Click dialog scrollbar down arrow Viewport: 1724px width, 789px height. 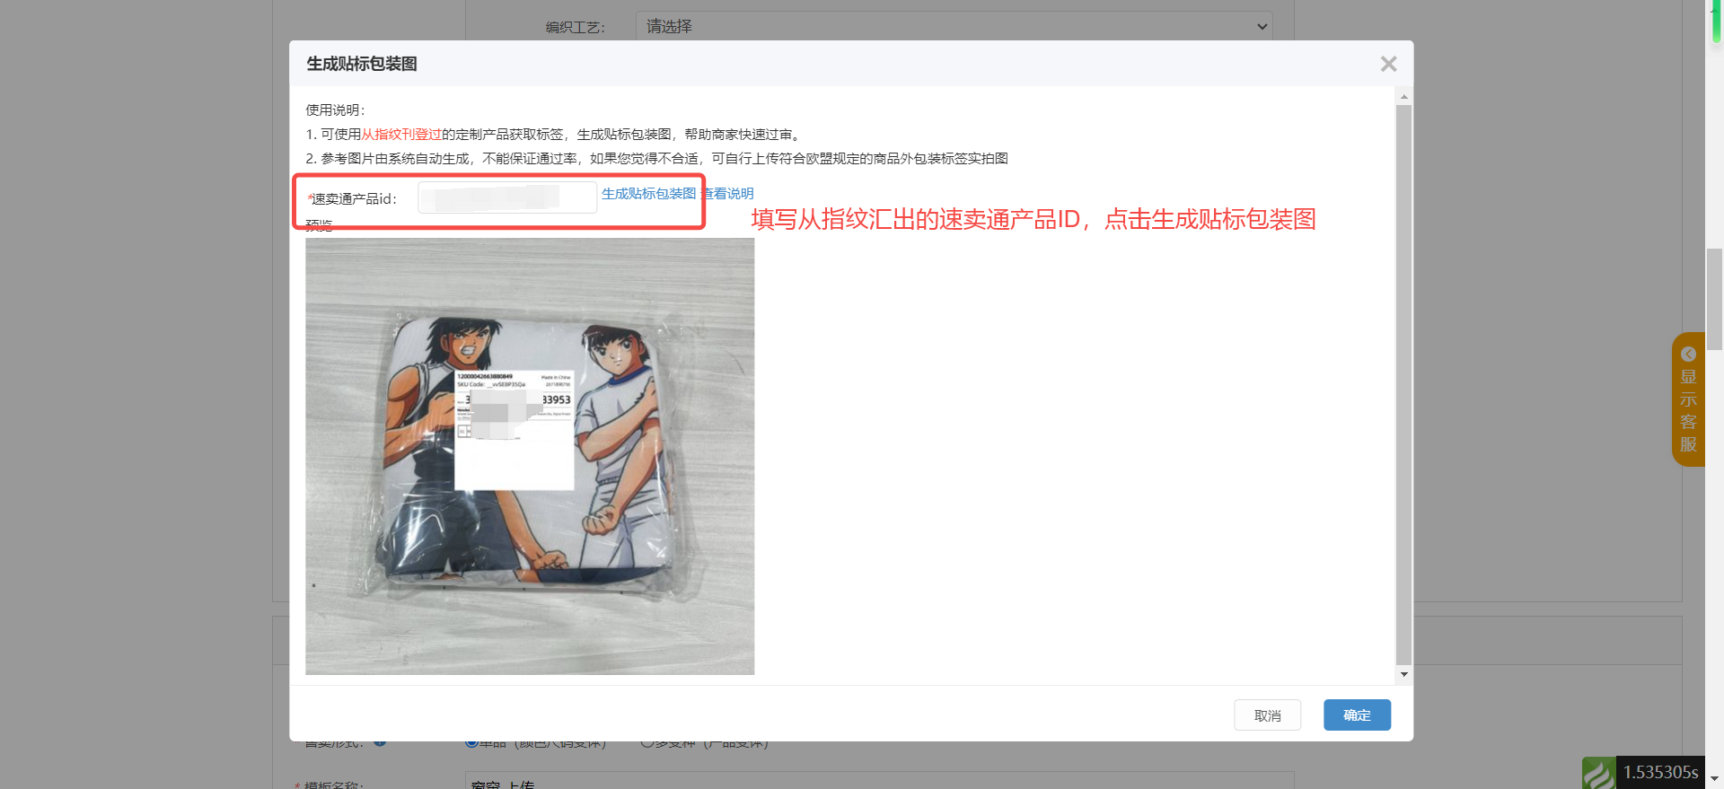point(1404,674)
